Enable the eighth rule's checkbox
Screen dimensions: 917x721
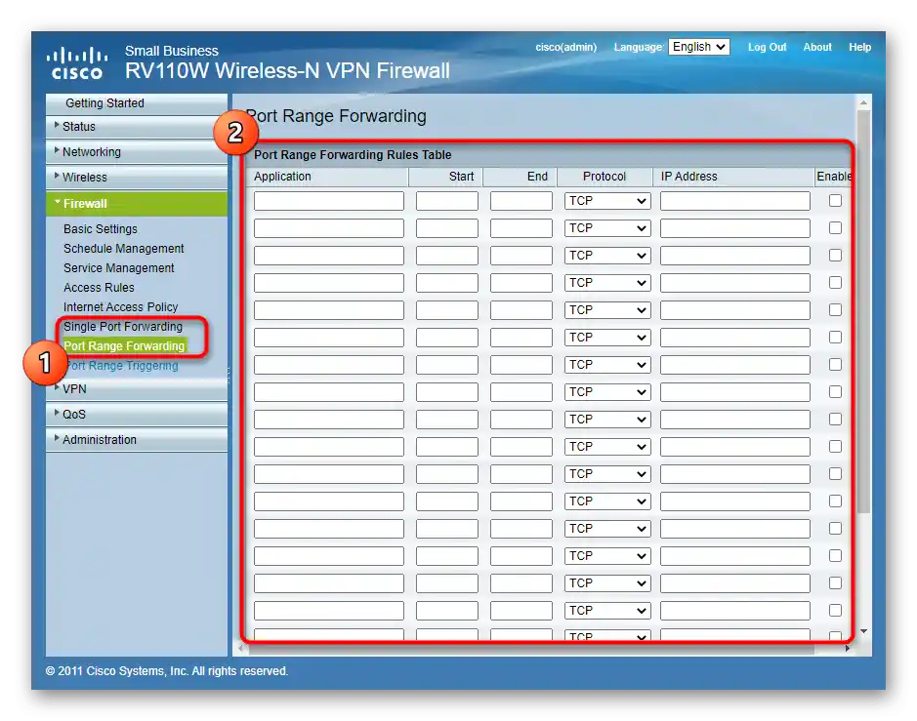(835, 391)
